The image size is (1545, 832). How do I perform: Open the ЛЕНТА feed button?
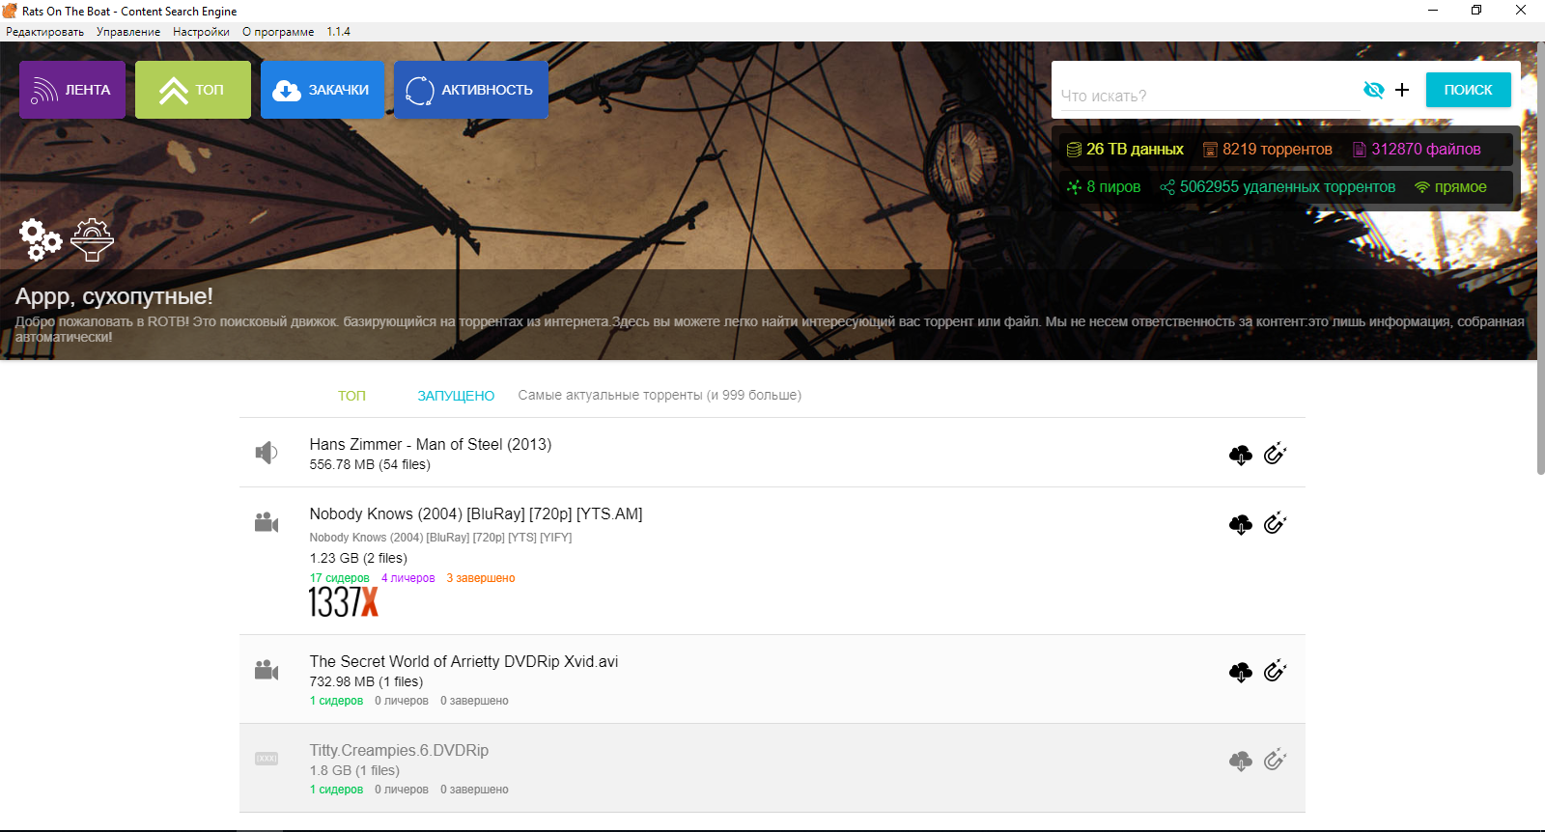point(72,90)
